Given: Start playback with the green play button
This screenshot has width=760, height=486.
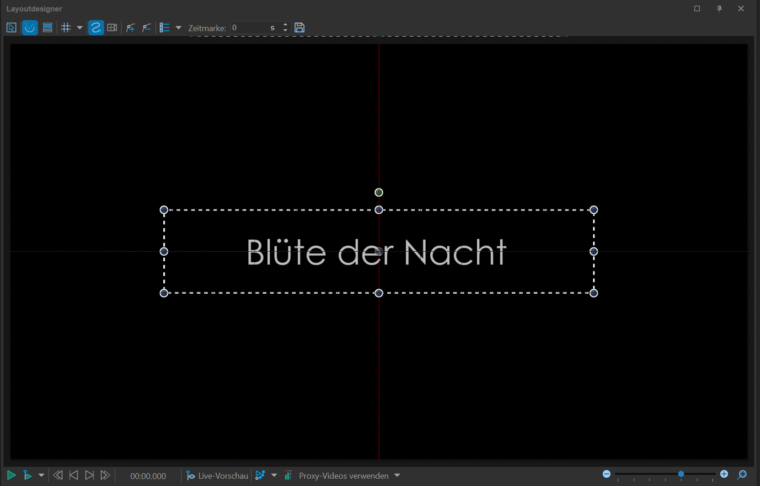Looking at the screenshot, I should point(11,475).
